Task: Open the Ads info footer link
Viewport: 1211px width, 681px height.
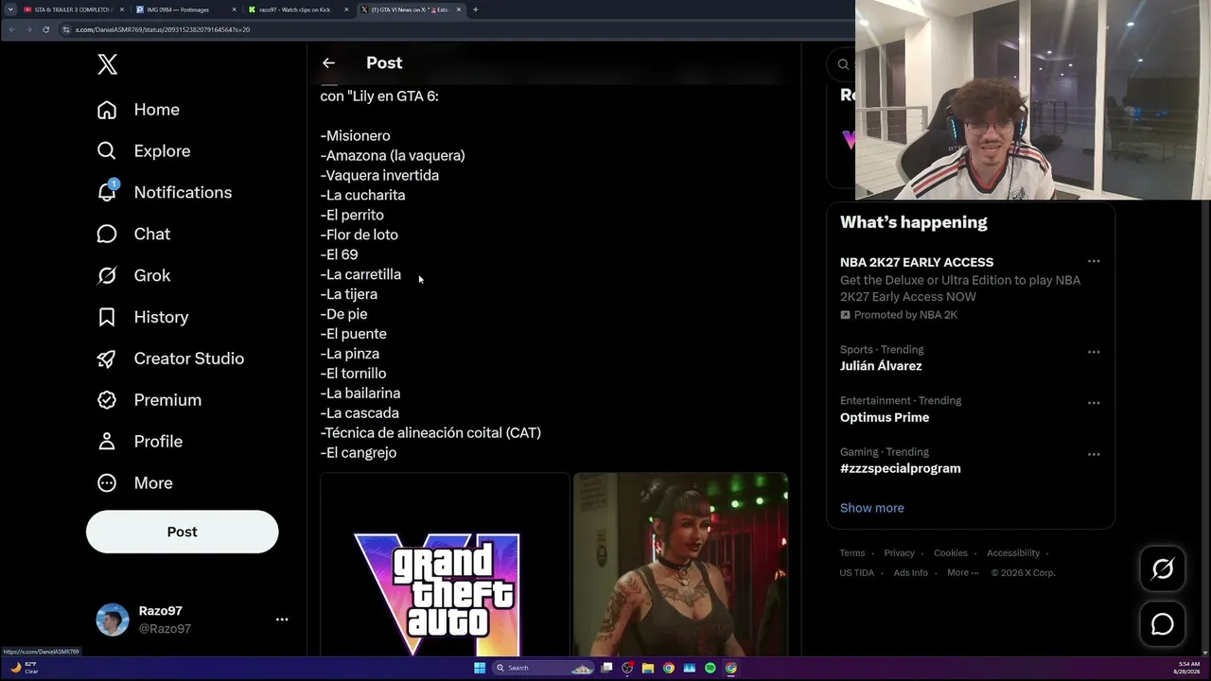Action: (x=911, y=573)
